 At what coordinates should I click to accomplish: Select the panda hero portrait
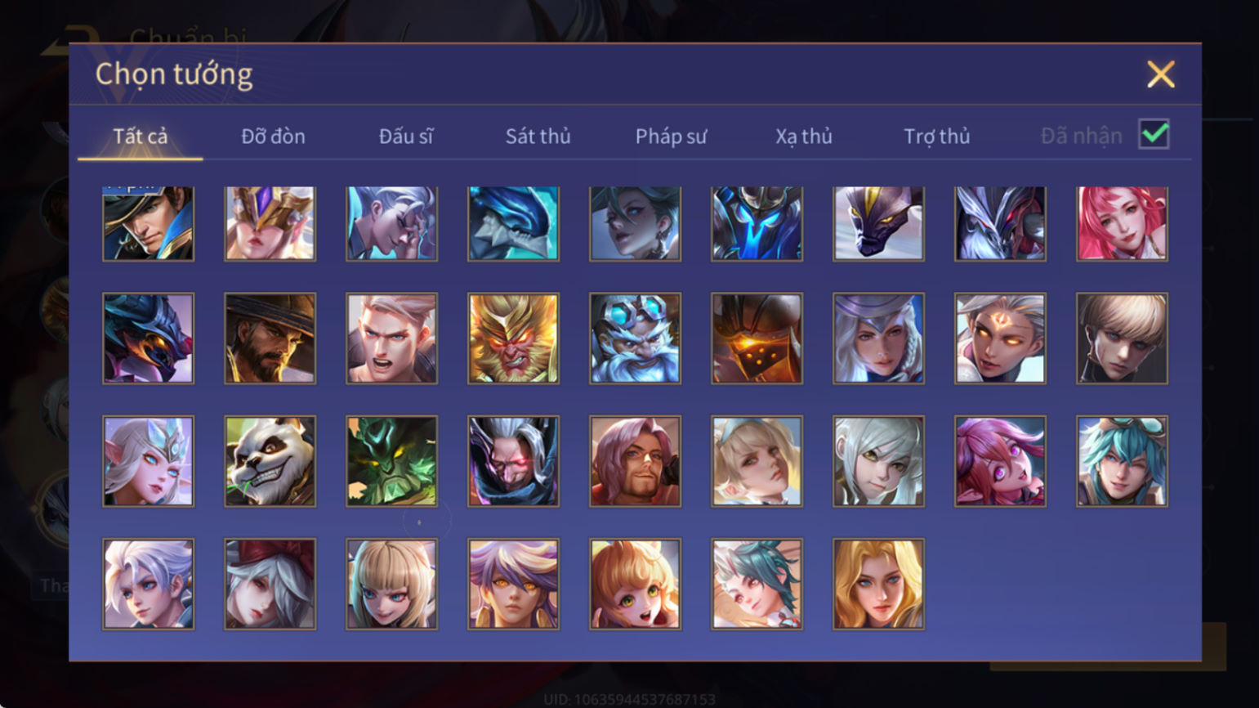point(270,461)
